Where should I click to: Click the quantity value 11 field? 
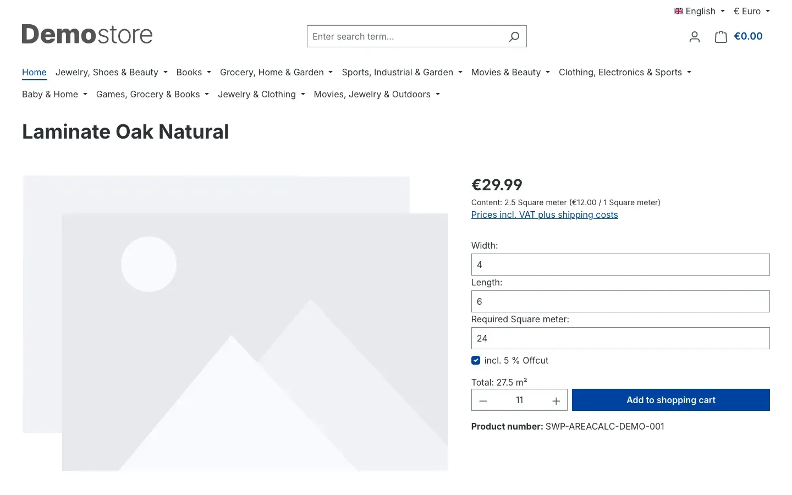pyautogui.click(x=520, y=400)
